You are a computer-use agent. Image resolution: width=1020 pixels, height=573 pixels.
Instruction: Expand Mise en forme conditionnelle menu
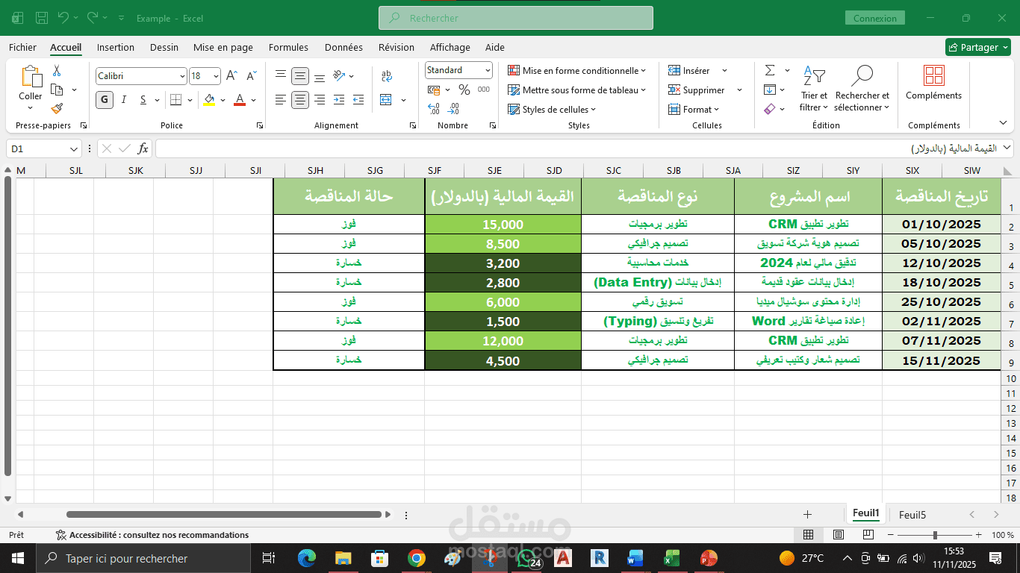tap(577, 70)
